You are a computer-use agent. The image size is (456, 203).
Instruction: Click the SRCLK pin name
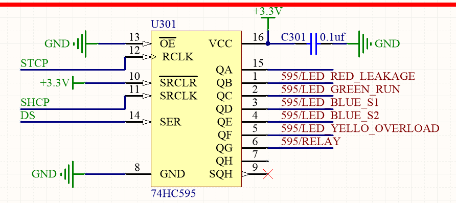[x=178, y=96]
